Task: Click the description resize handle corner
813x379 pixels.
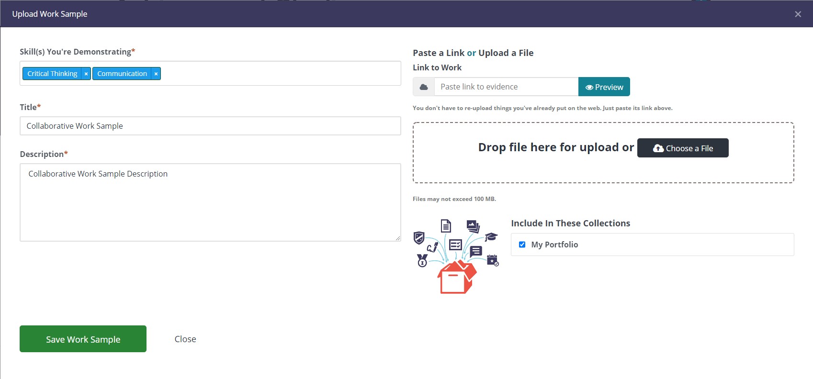Action: tap(398, 238)
